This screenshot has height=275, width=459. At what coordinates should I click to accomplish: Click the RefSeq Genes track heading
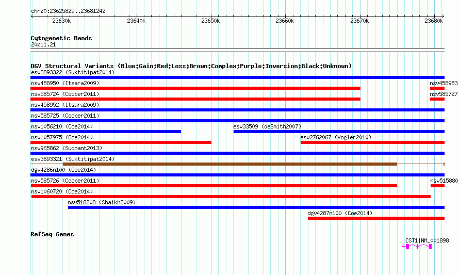pyautogui.click(x=52, y=234)
